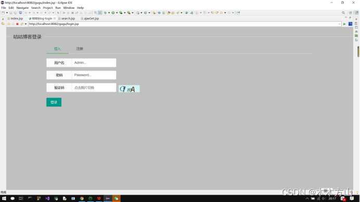Open the File menu
Viewport: 360px width, 202px height.
[4, 8]
